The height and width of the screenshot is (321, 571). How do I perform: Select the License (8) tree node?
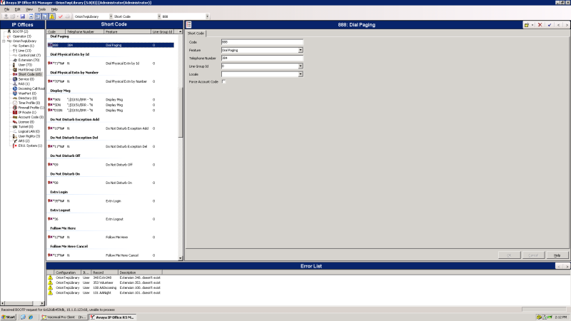(26, 122)
